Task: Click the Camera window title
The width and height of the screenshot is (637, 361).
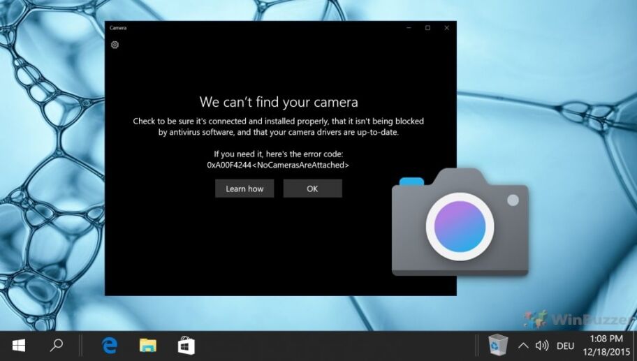Action: (x=118, y=28)
